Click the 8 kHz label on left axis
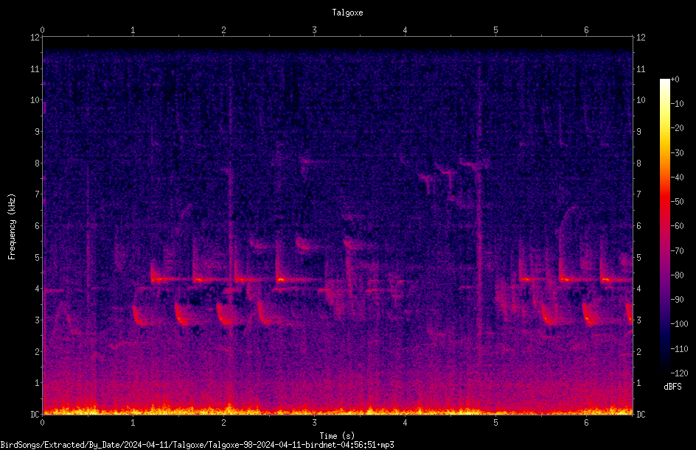This screenshot has height=450, width=696. click(38, 164)
